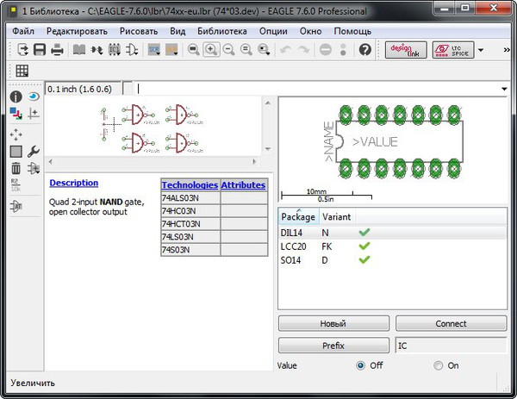517x399 pixels.
Task: Open the Библиотека menu
Action: (222, 31)
